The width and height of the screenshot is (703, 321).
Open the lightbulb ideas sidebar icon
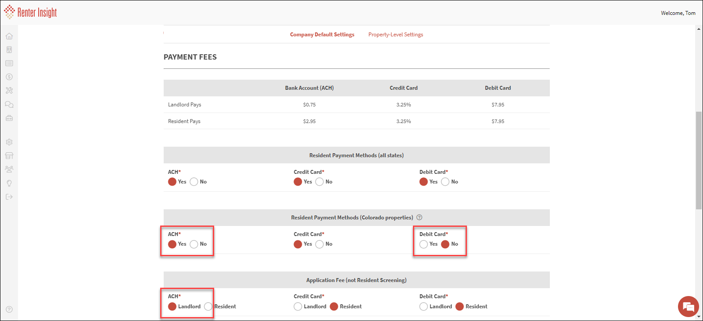point(9,183)
